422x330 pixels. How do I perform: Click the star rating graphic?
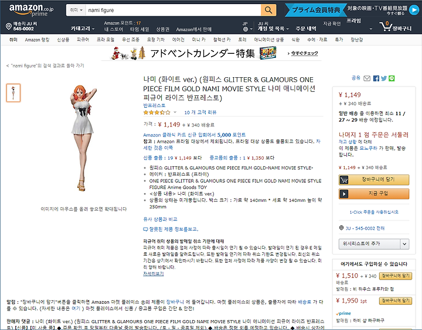pos(157,112)
